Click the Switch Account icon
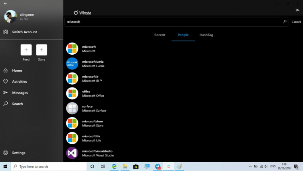The width and height of the screenshot is (303, 171). (x=6, y=32)
